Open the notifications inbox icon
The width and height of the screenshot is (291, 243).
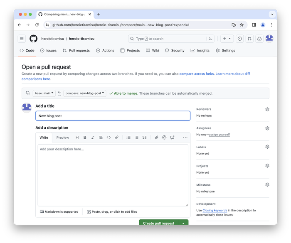[x=259, y=39]
